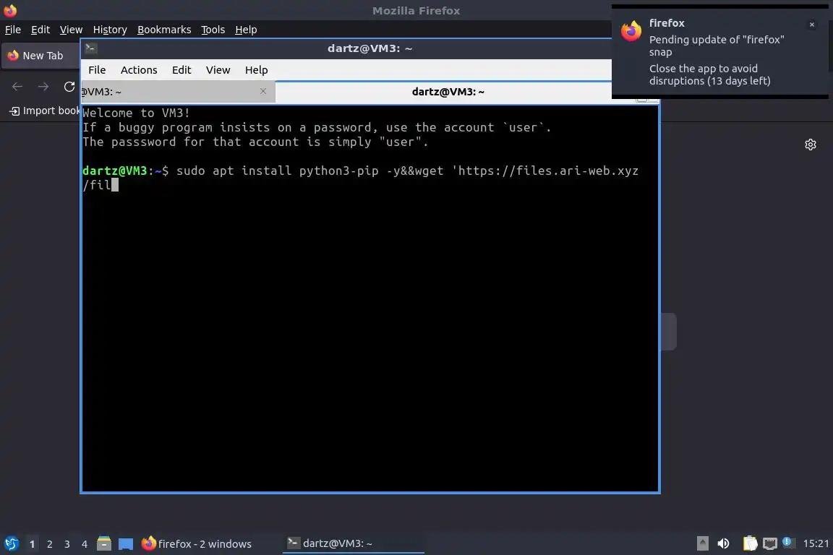Select the firefox - 2 windows taskbar entry
Viewport: 833px width, 555px height.
197,543
